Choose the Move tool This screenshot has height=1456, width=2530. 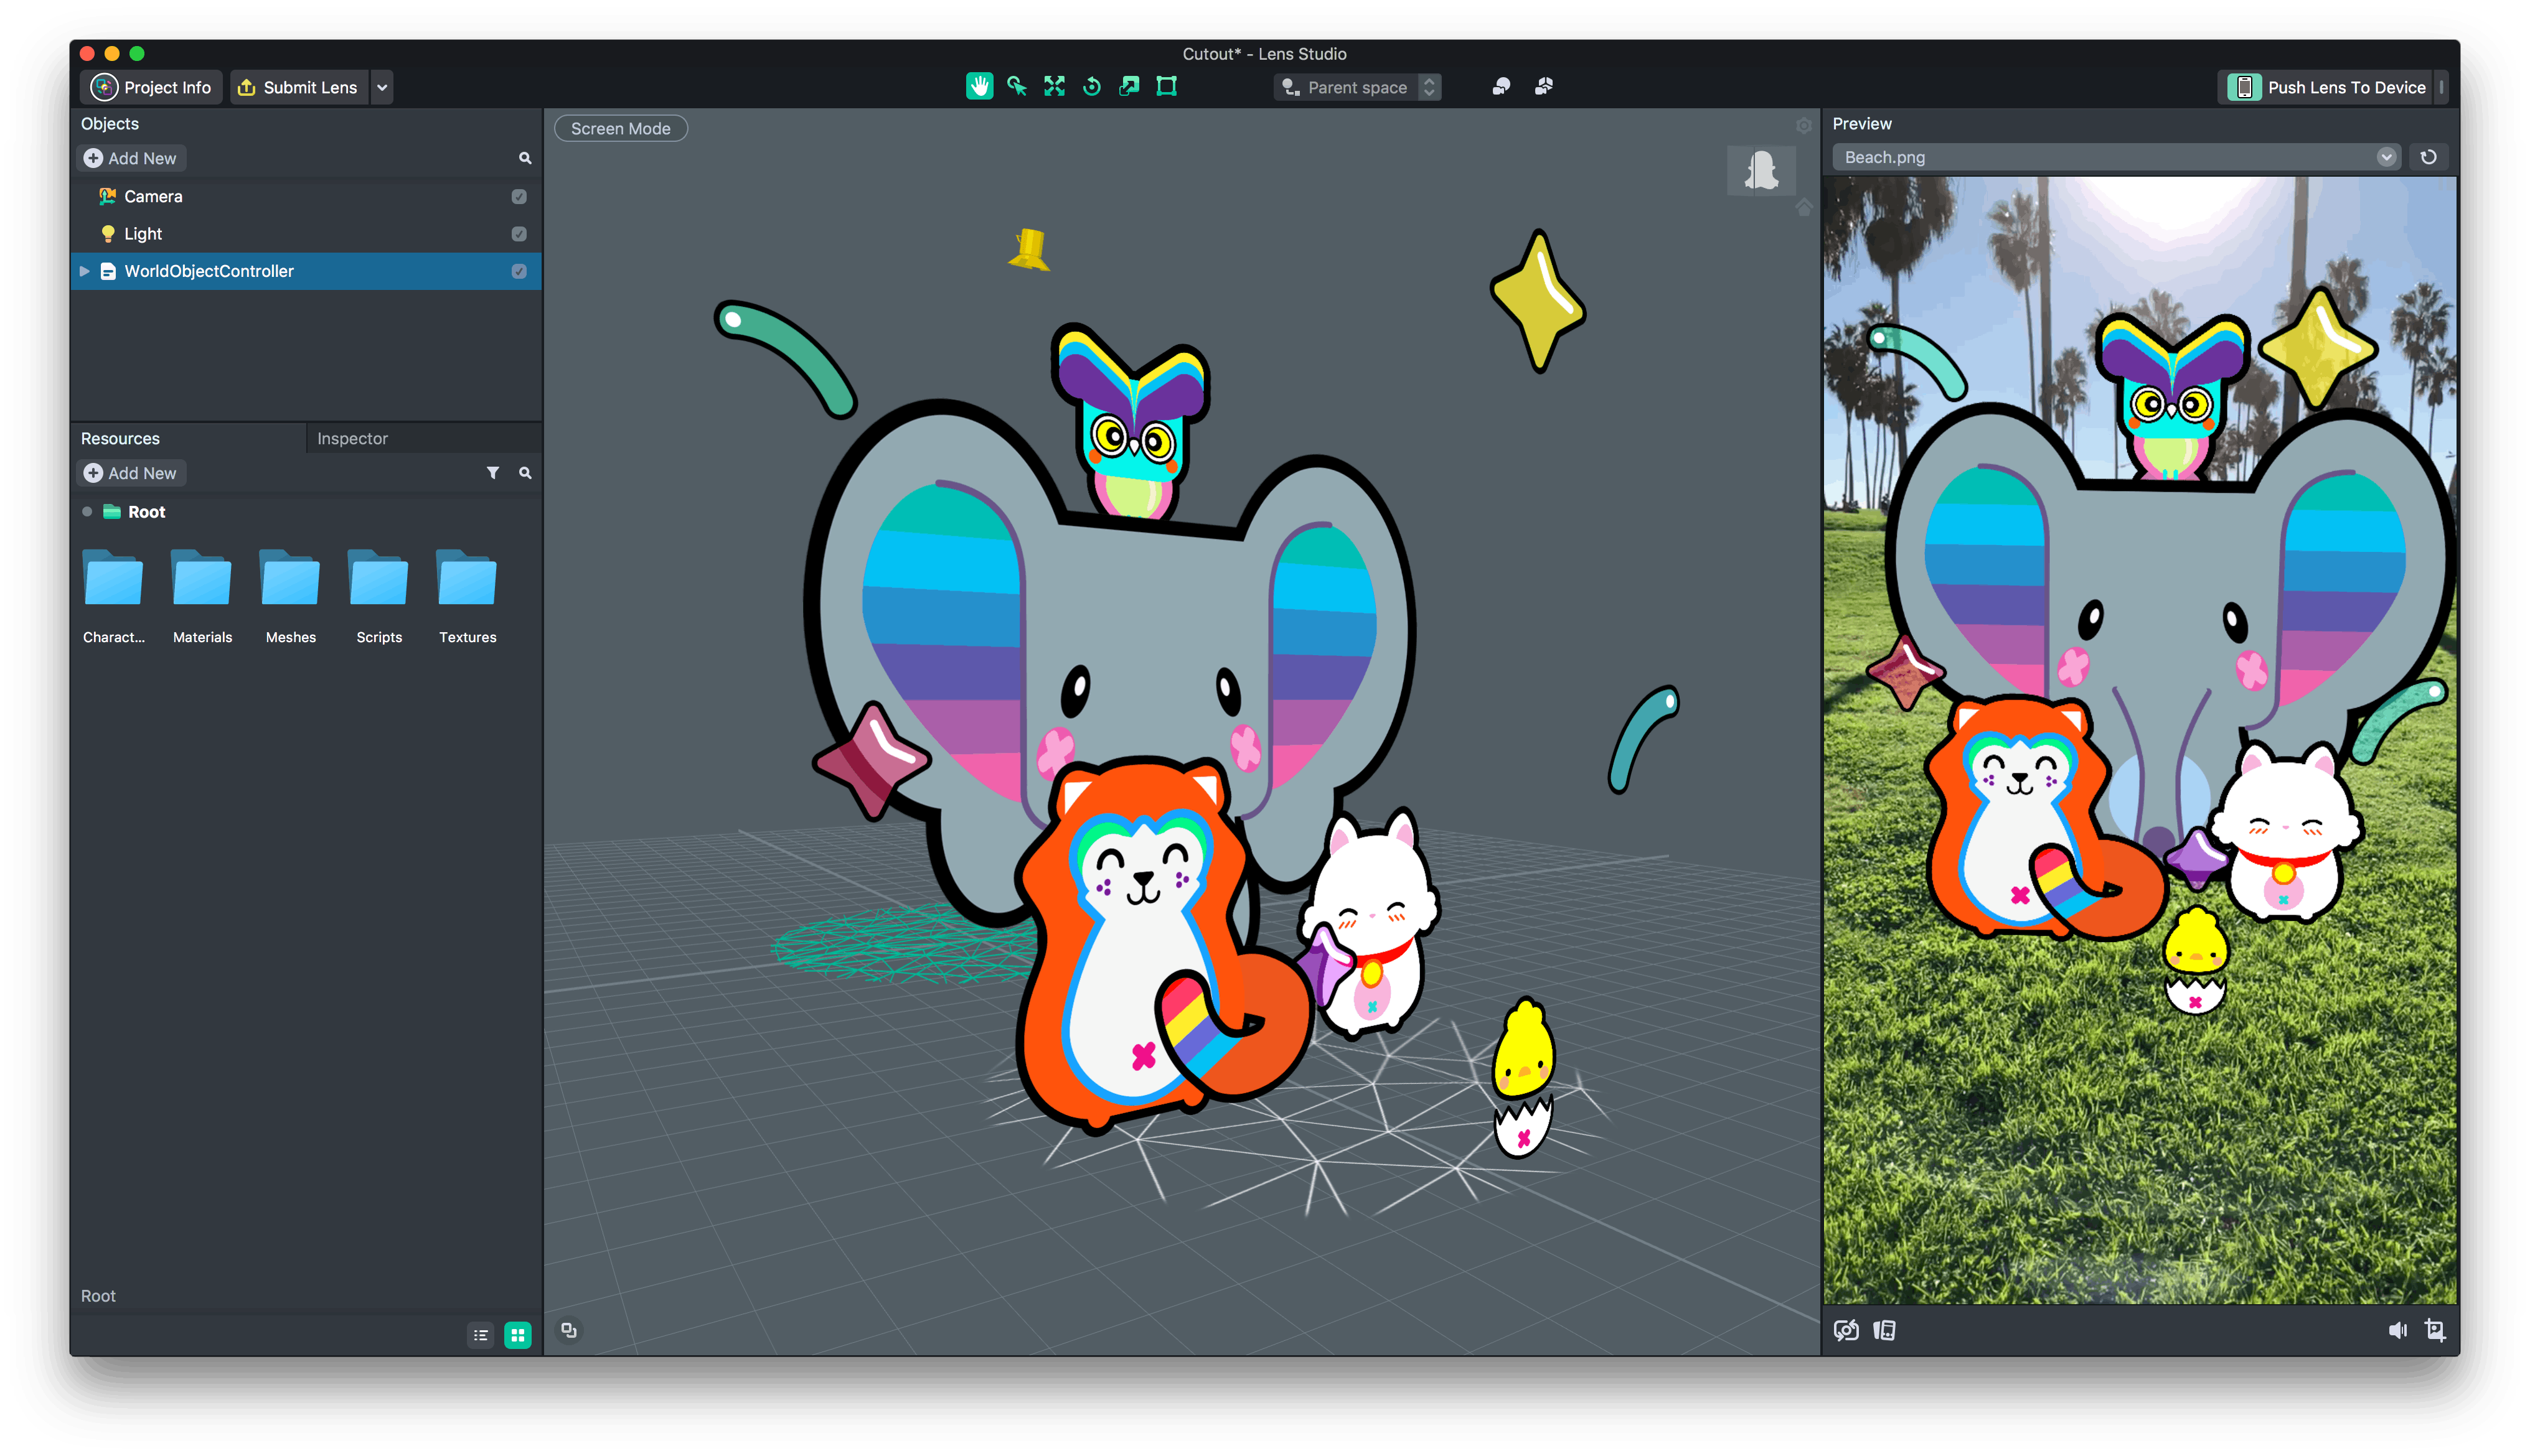point(1055,86)
